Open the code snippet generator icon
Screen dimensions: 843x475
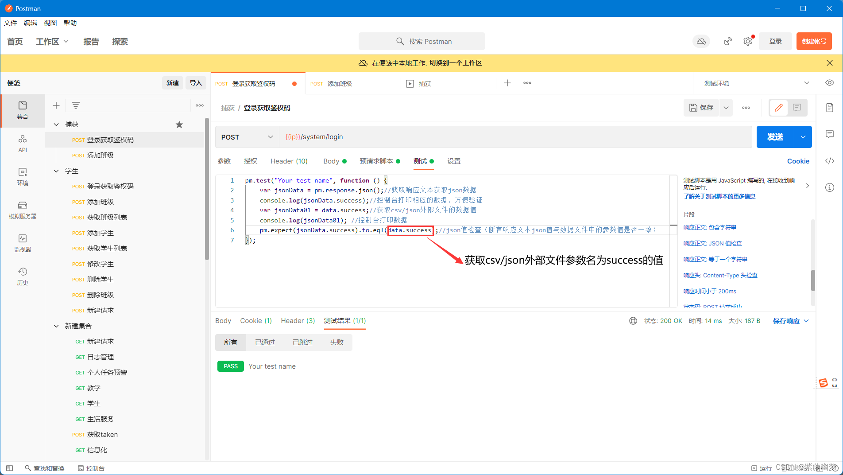pyautogui.click(x=829, y=160)
